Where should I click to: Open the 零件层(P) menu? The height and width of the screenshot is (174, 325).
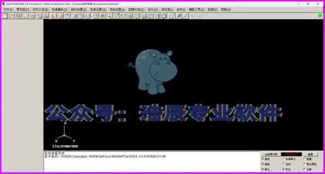tap(23, 10)
